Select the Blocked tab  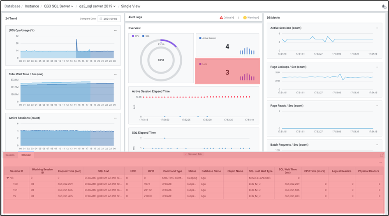pyautogui.click(x=26, y=155)
